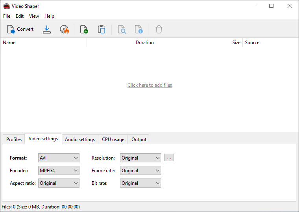The height and width of the screenshot is (212, 299).
Task: Click the paste clipboard icon
Action: coord(102,29)
